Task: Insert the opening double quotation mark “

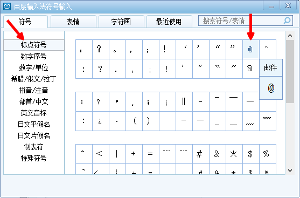Action: point(218,49)
